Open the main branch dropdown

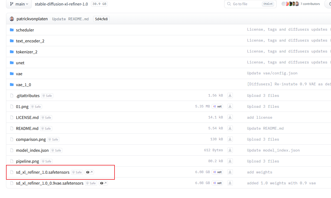click(19, 4)
